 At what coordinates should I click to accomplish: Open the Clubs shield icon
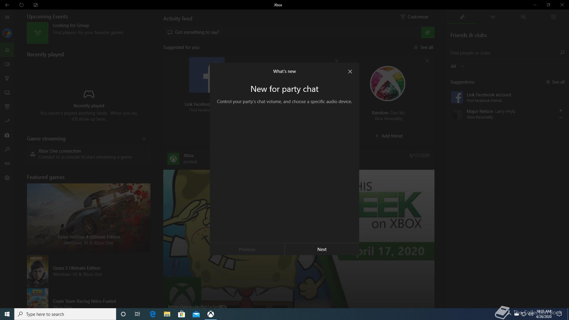pos(7,107)
